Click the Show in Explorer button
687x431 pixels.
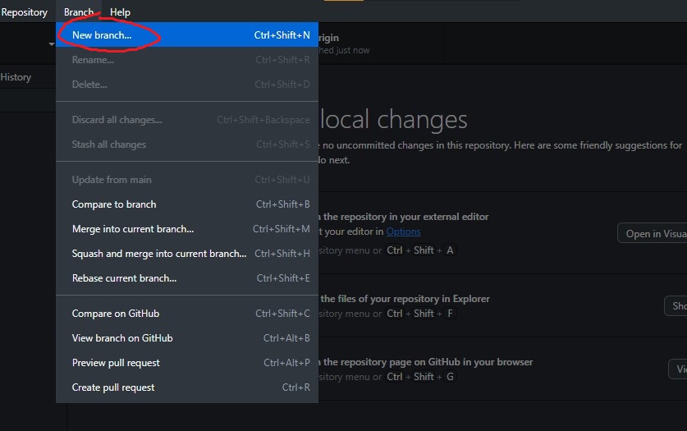pos(676,305)
